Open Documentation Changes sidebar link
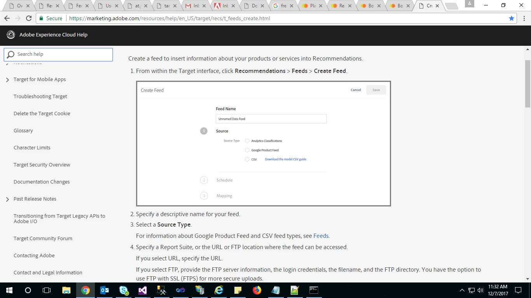The height and width of the screenshot is (298, 531). tap(42, 182)
